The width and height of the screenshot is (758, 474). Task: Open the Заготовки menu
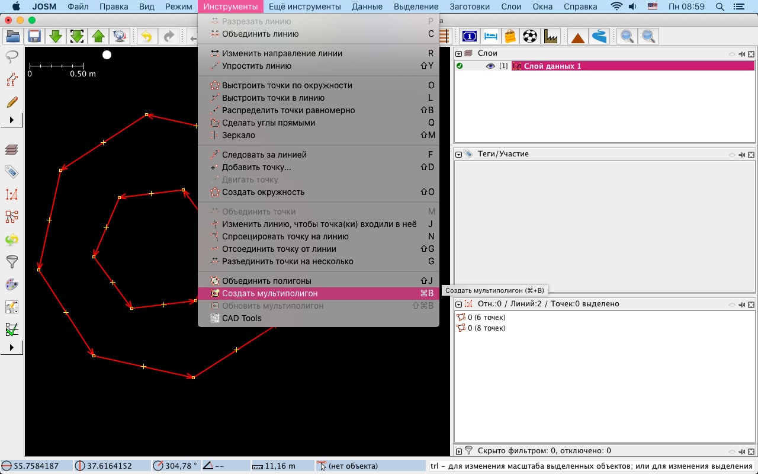(x=470, y=7)
